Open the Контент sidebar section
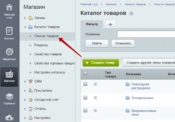Image resolution: width=175 pixels, height=122 pixels. [9, 33]
